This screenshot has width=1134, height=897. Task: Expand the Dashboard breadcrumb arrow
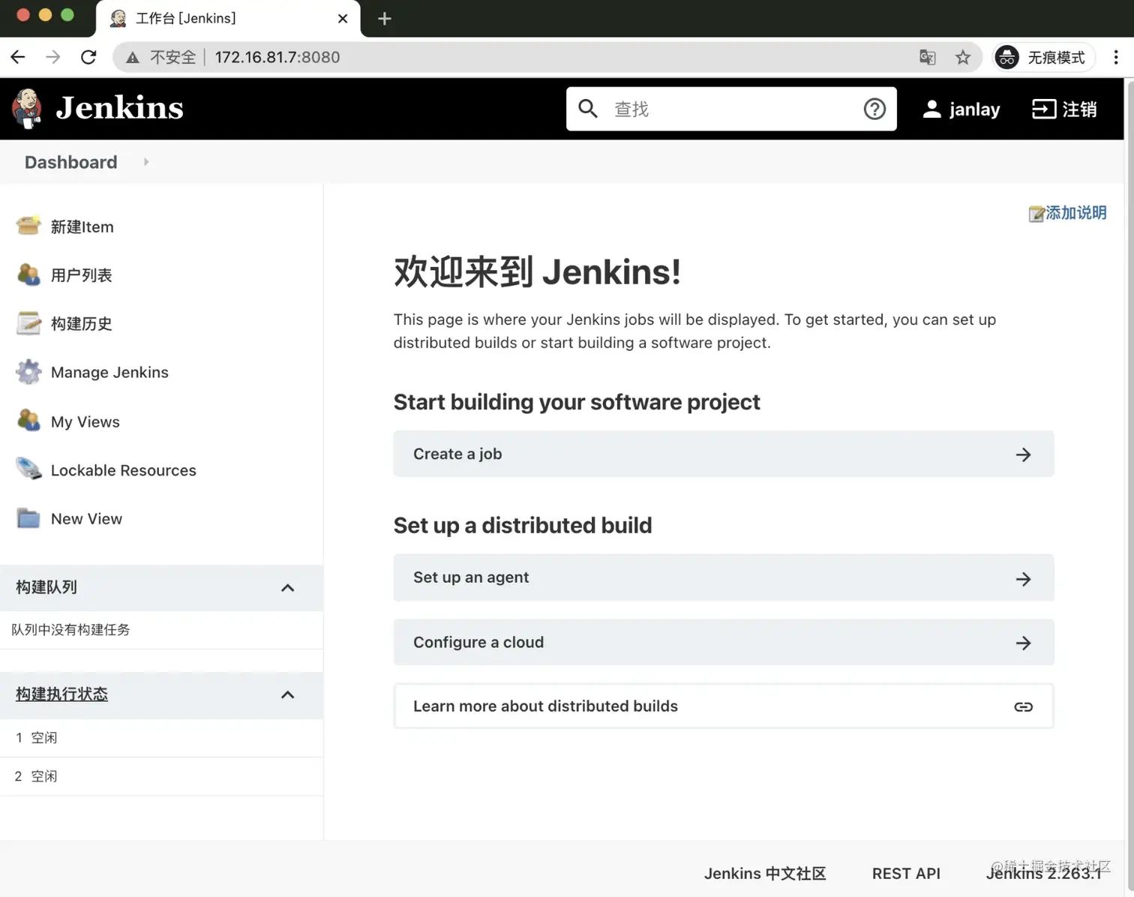[145, 162]
